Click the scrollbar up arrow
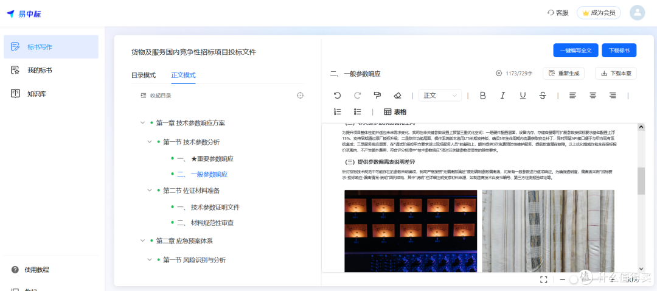 641,127
